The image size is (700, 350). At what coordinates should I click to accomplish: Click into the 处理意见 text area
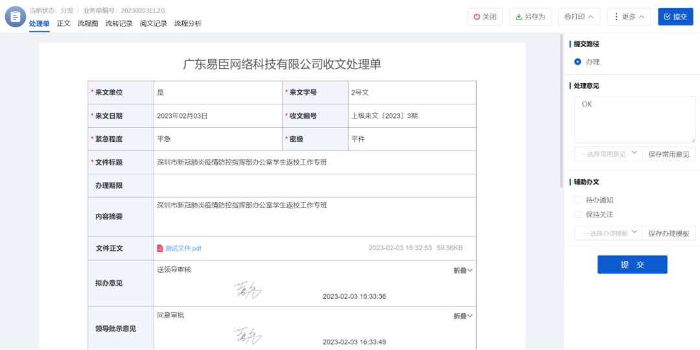click(635, 120)
